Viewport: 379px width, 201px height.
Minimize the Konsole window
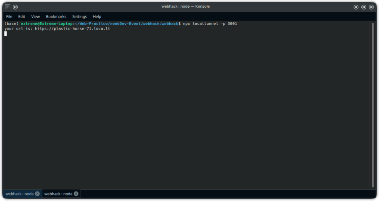(356, 7)
